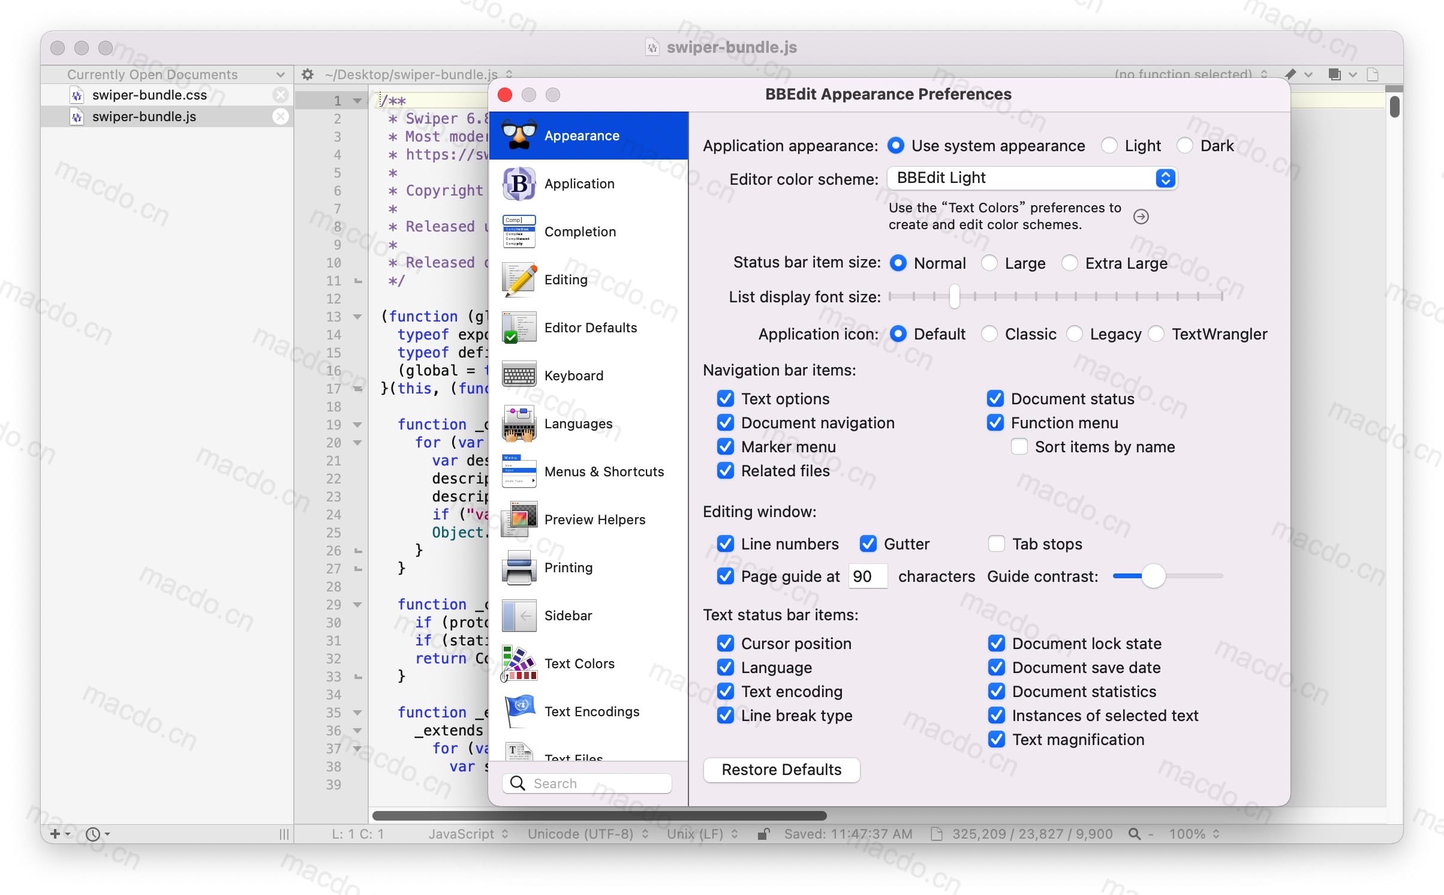Toggle the Line numbers checkbox
Viewport: 1444px width, 895px height.
[726, 544]
